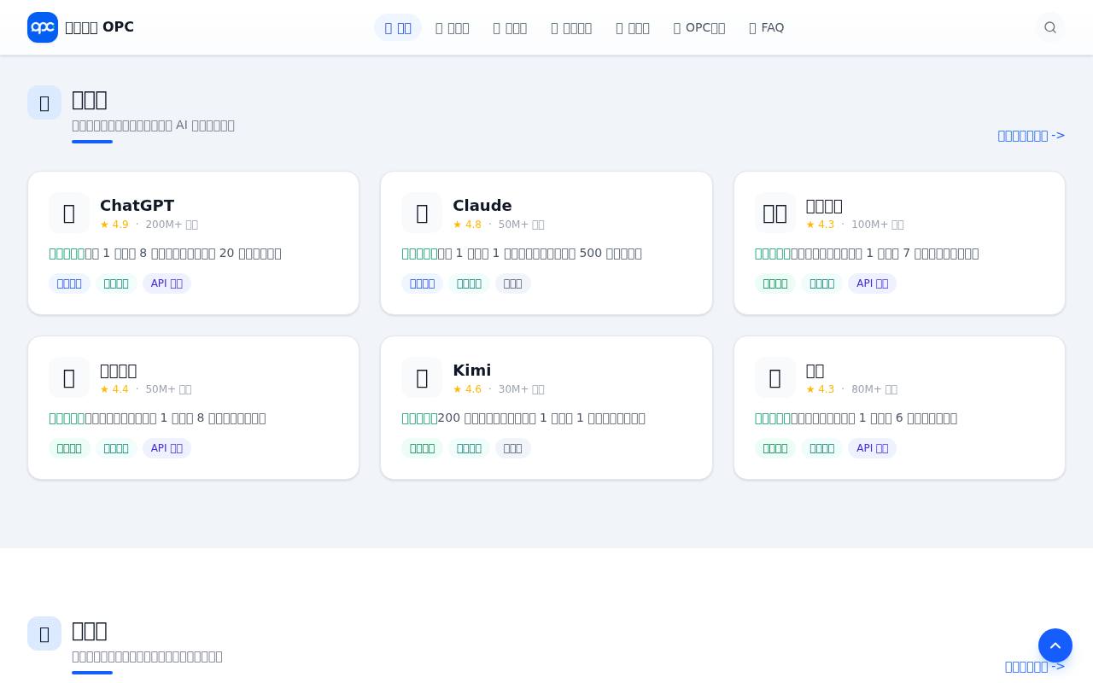This screenshot has height=683, width=1093.
Task: Click the icon of the 80M+ users card
Action: click(x=775, y=377)
